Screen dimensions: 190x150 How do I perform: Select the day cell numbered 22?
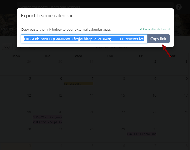pyautogui.click(x=110, y=117)
